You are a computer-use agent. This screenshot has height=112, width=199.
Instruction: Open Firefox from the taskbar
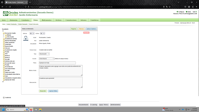click(x=31, y=110)
